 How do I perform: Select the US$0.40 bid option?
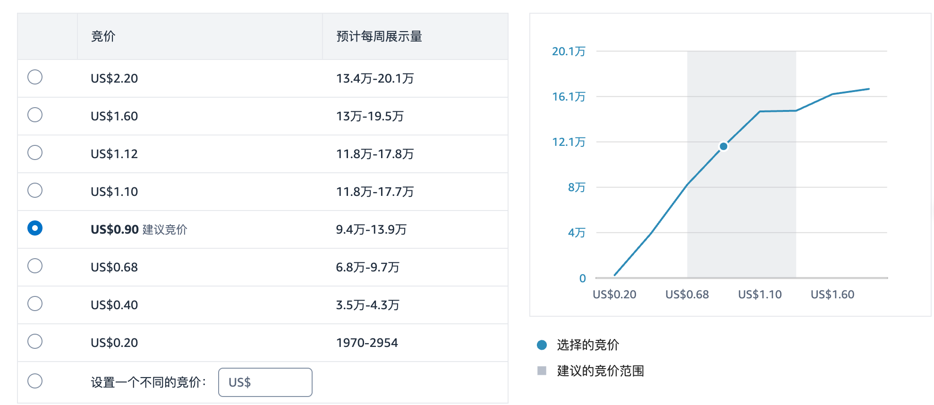coord(35,304)
